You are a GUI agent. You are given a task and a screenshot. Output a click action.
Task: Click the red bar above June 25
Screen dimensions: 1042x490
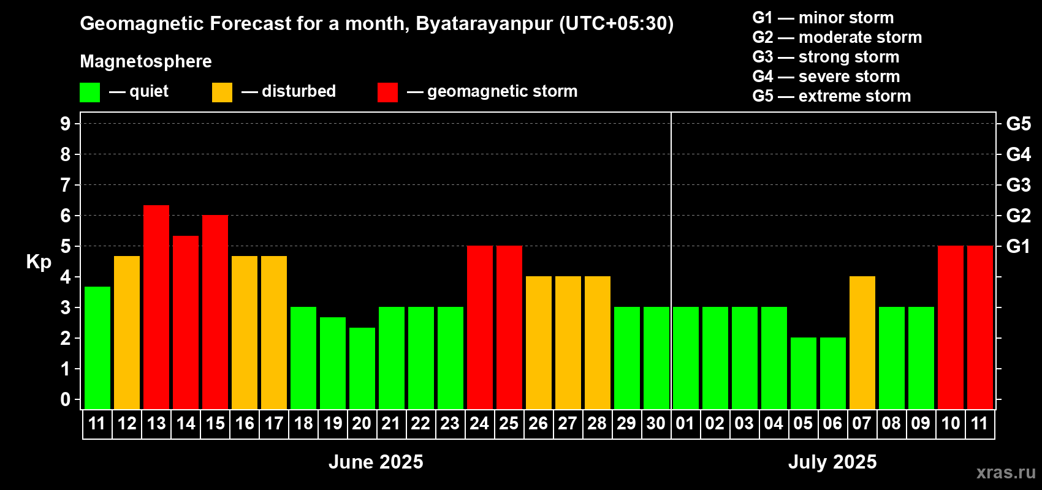click(509, 327)
